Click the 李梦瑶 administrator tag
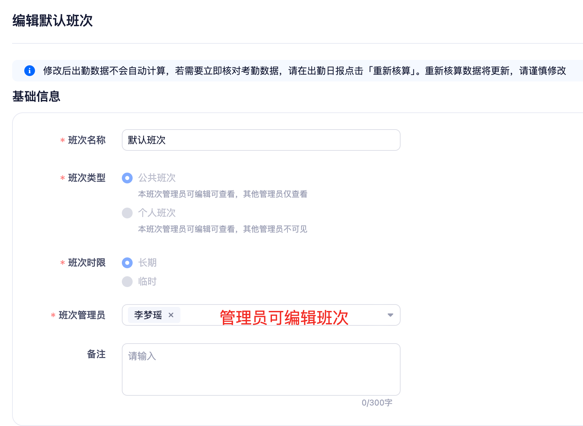Screen dimensions: 583x426 pyautogui.click(x=148, y=315)
